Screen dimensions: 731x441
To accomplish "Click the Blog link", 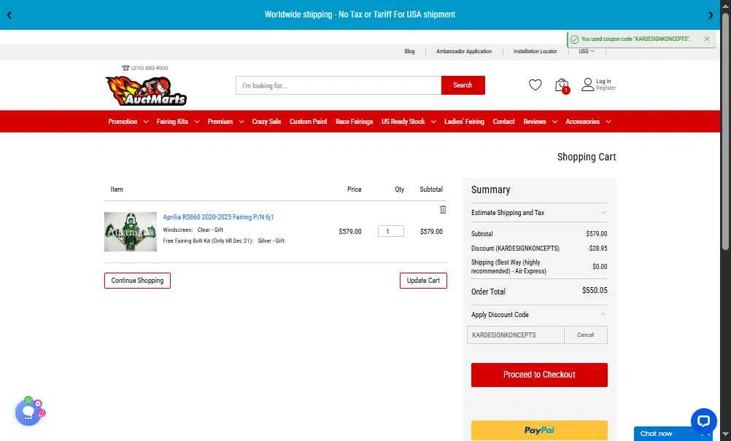I will [x=409, y=51].
